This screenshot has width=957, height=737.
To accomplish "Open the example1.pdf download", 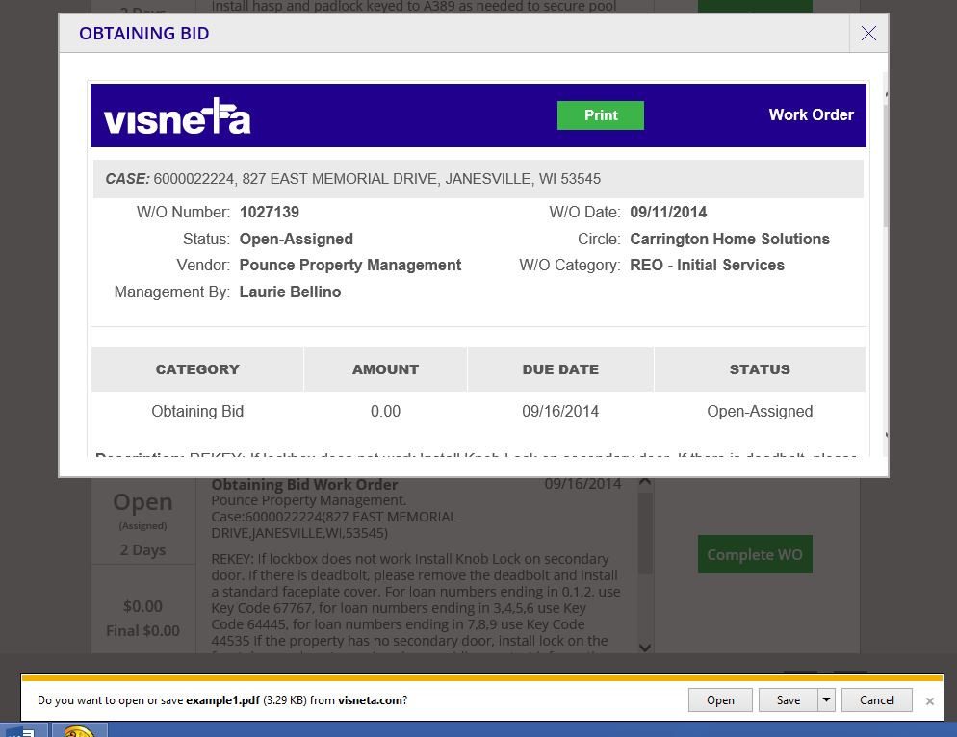I will pos(720,700).
